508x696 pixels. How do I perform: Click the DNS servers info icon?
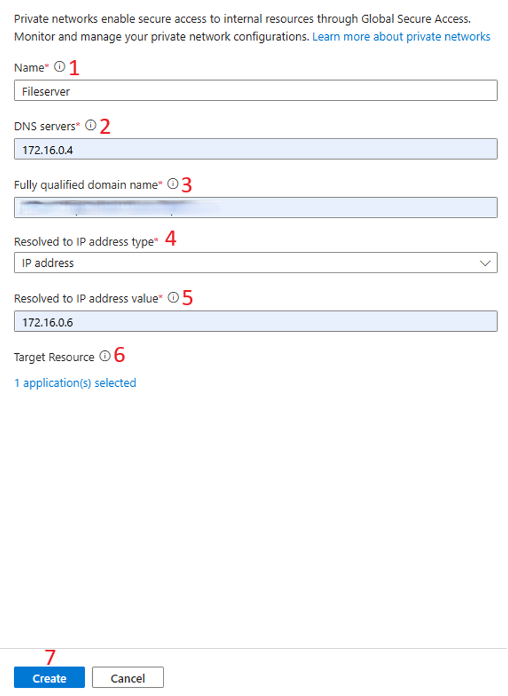[x=90, y=125]
